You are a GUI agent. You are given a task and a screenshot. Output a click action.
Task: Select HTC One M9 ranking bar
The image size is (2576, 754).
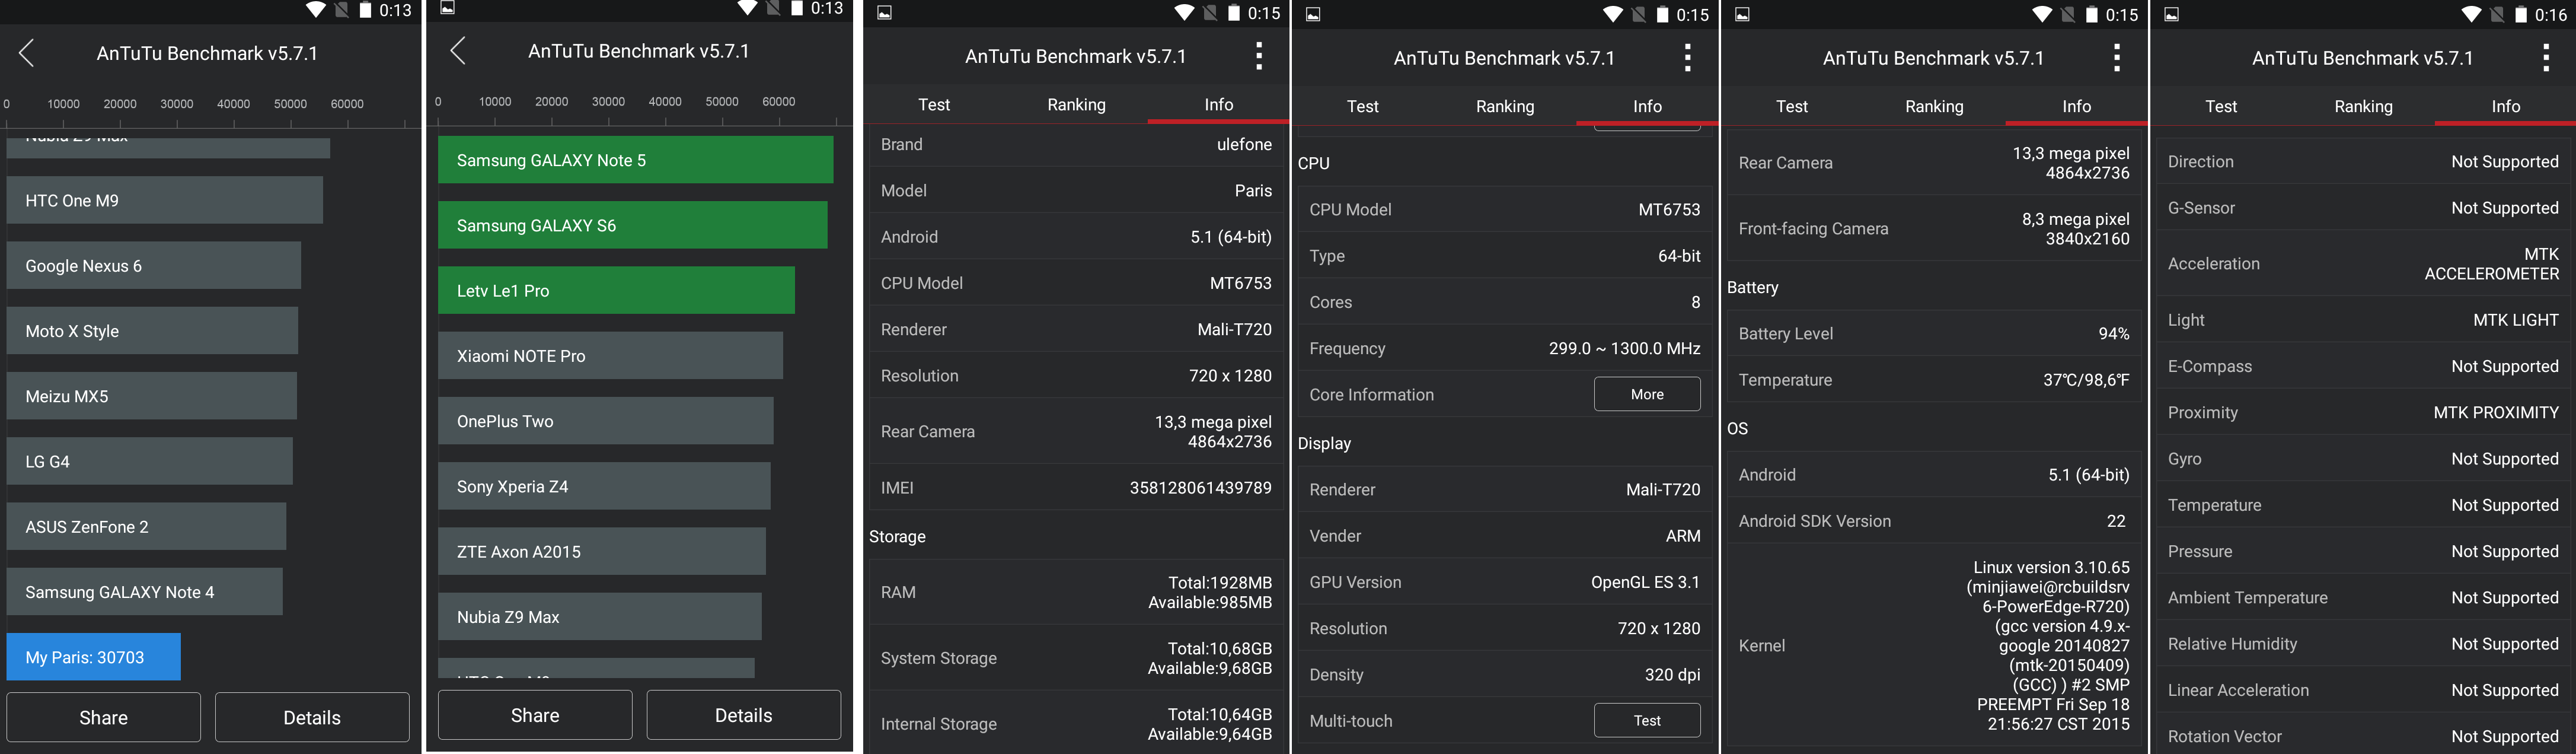[165, 200]
